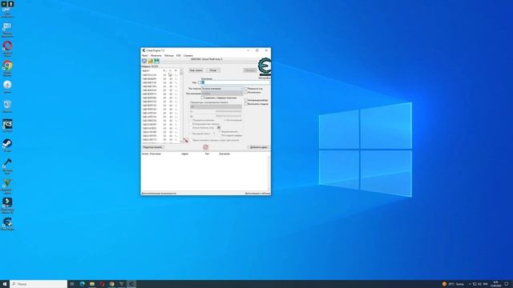Screen dimensions: 513x288
Task: Click the Opera taskbar icon
Action: [102, 284]
